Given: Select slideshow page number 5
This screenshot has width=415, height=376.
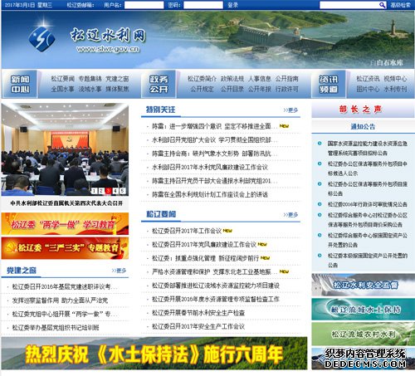Looking at the screenshot, I should tap(123, 191).
